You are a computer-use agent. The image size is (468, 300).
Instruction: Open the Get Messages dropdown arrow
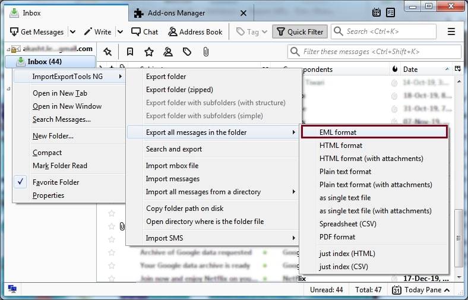point(72,31)
